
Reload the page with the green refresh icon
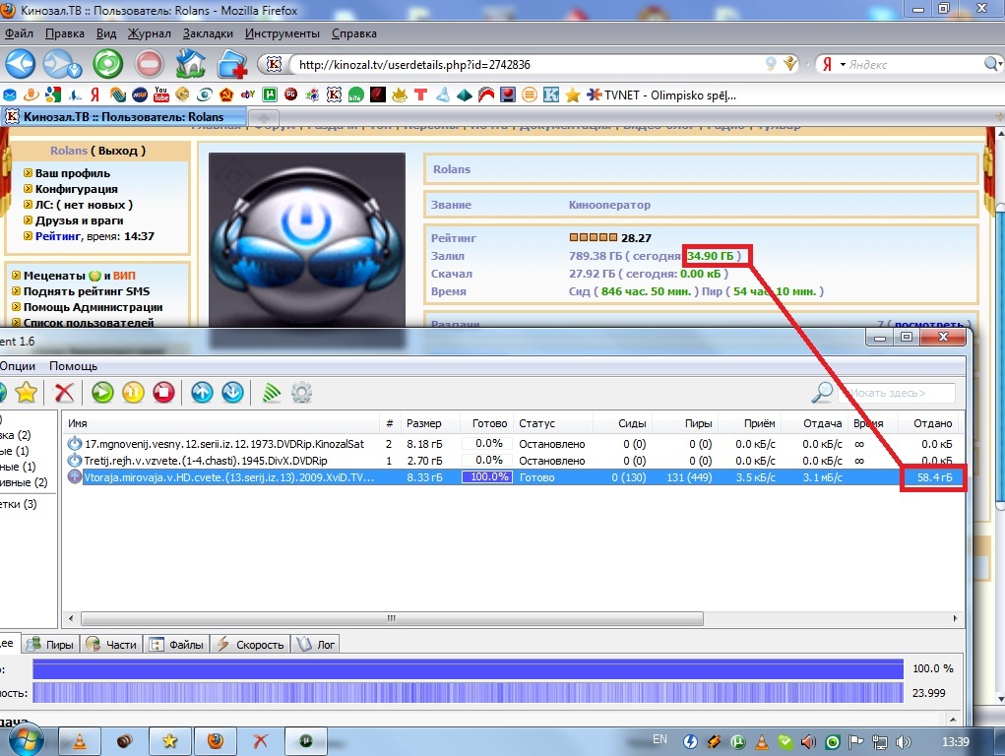(107, 64)
